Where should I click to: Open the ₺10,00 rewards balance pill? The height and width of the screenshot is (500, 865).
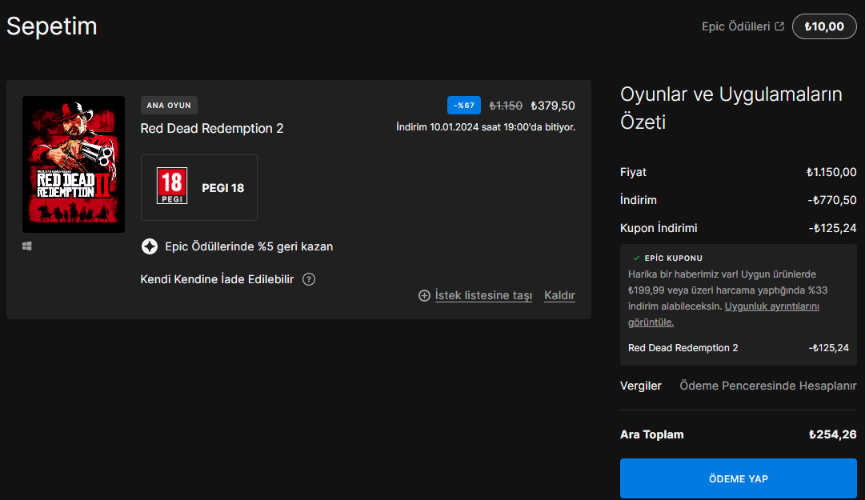point(824,26)
